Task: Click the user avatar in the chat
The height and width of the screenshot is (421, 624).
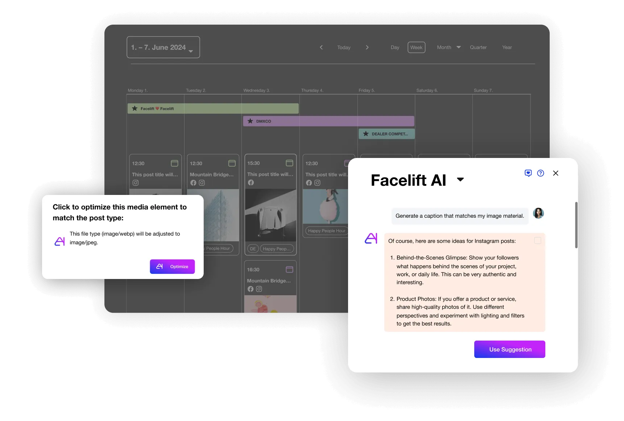Action: pyautogui.click(x=538, y=213)
